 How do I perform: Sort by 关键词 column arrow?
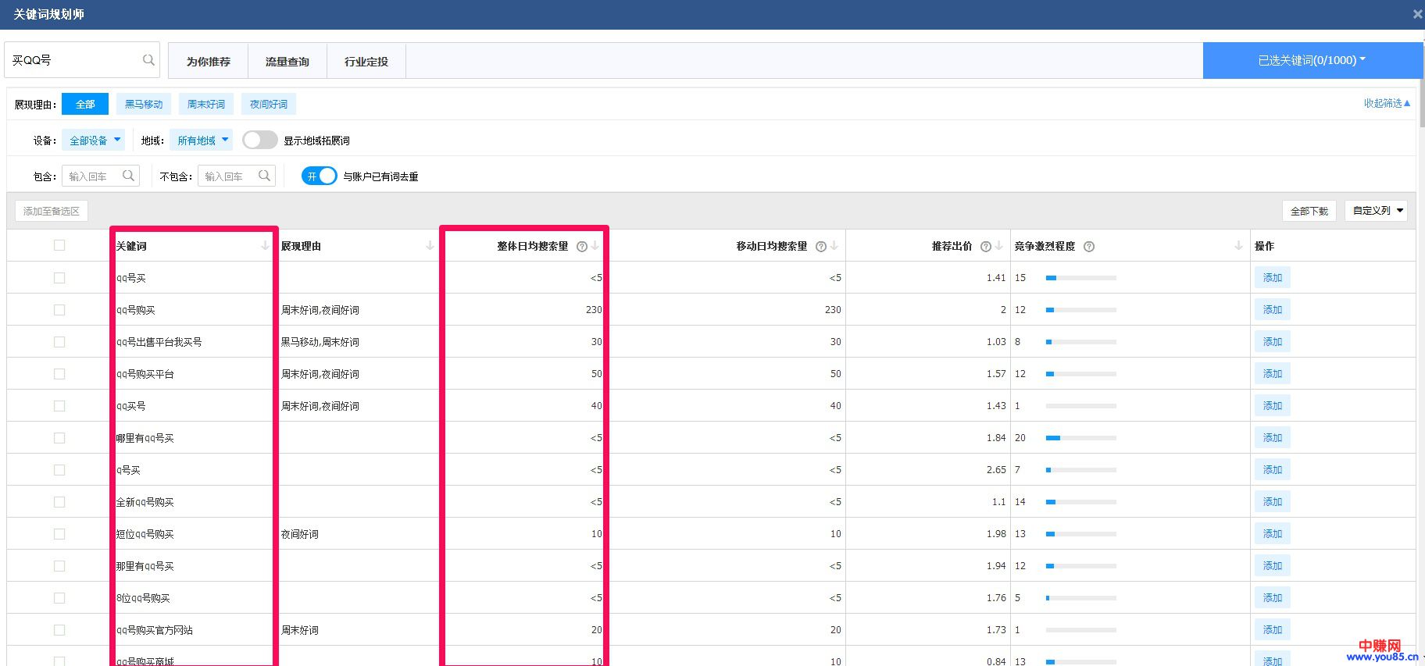(265, 246)
